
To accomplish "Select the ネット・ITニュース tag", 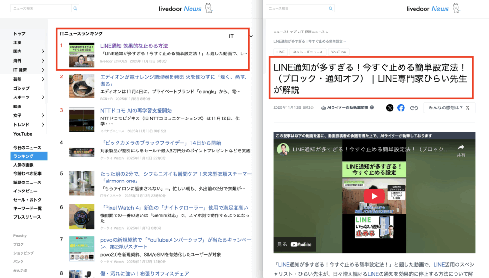I will pos(308,52).
